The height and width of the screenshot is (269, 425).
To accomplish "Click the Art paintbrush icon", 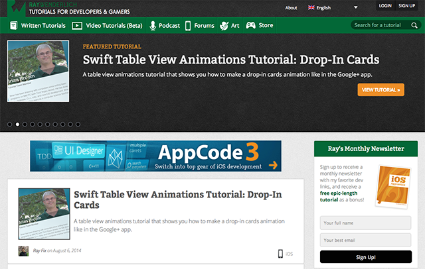I will 224,26.
